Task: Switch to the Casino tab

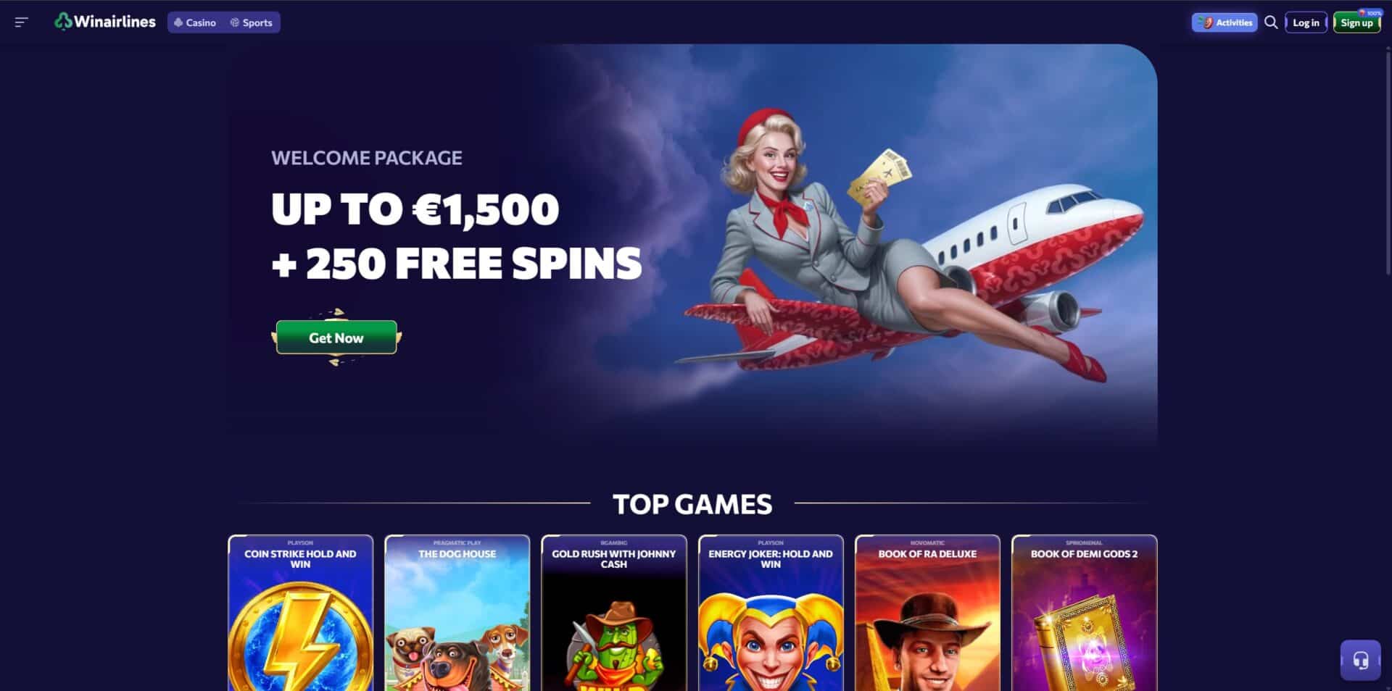Action: click(x=195, y=22)
